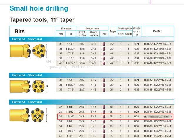
Task: Click the Angle column header
Action: click(112, 31)
